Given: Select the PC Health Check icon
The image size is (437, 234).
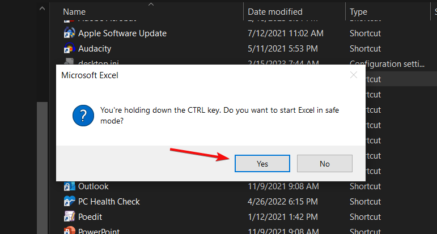Looking at the screenshot, I should pyautogui.click(x=70, y=202).
